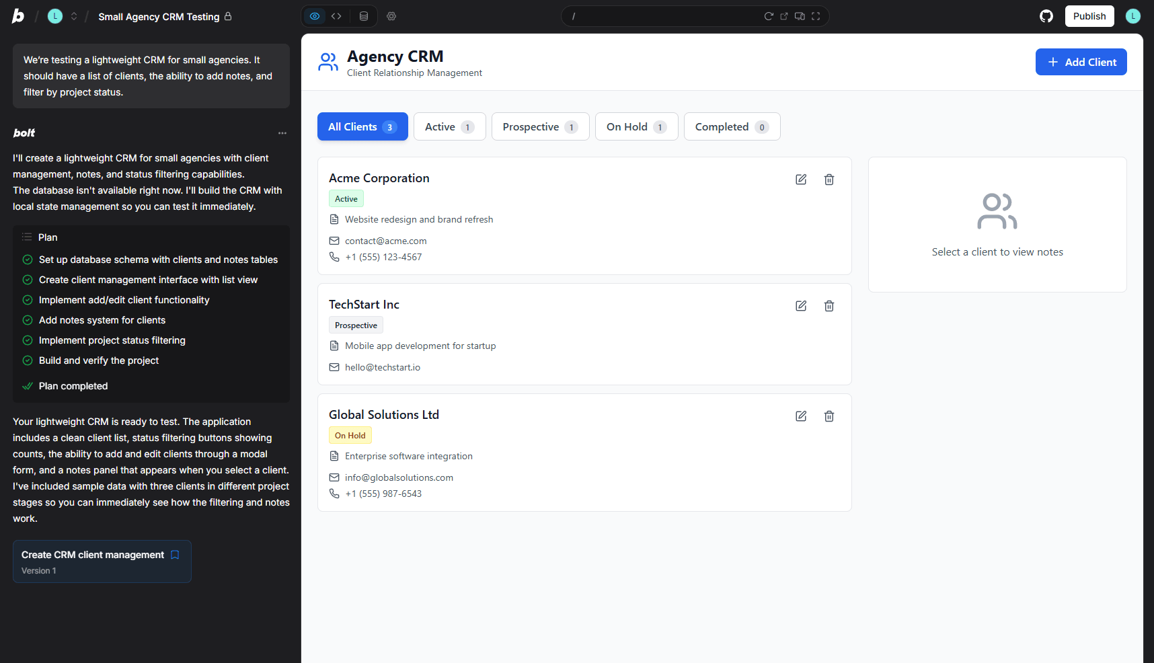Click the Publish button

(1089, 15)
